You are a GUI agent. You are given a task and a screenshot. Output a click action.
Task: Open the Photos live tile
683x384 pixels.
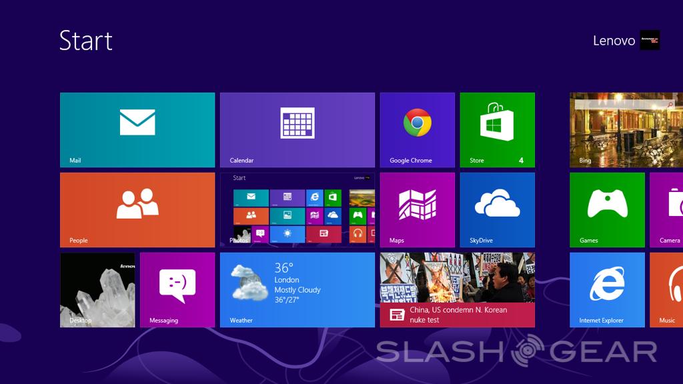297,210
